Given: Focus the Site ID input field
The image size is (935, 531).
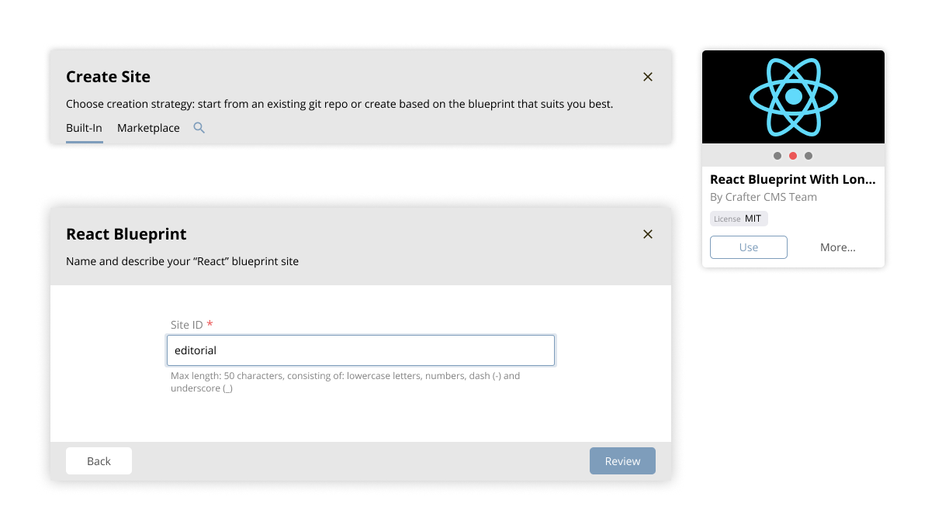Looking at the screenshot, I should pos(361,350).
